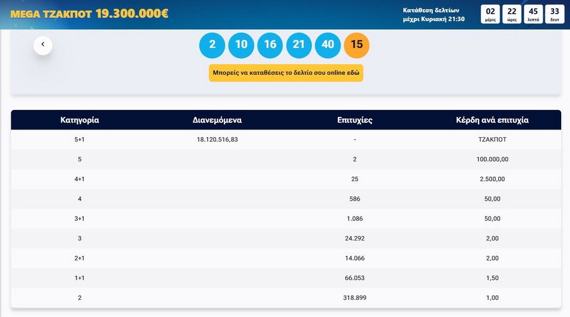Click the 100.000,00 winnings value
Viewport: 570px width, 317px height.
(x=492, y=159)
